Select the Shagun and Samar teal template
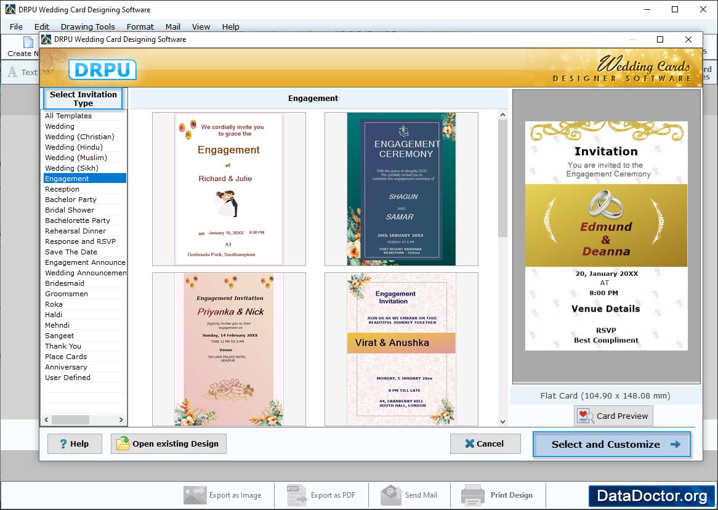718x510 pixels. (x=401, y=189)
